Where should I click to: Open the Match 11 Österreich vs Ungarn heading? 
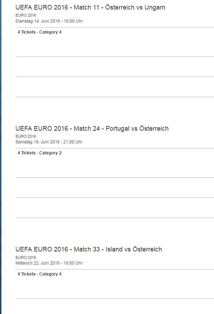90,7
